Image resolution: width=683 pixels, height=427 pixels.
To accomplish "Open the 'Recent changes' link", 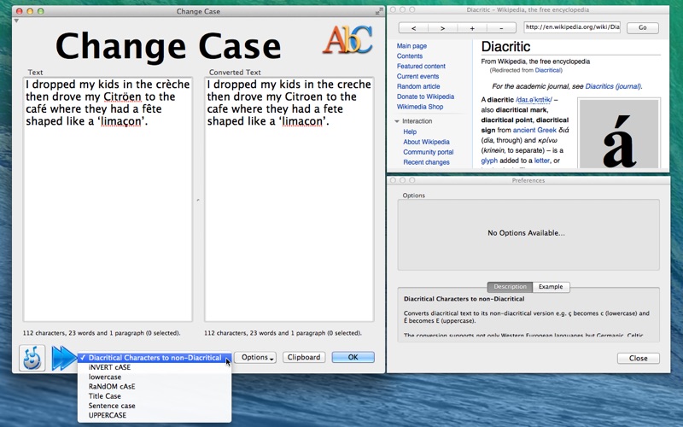I will point(426,162).
